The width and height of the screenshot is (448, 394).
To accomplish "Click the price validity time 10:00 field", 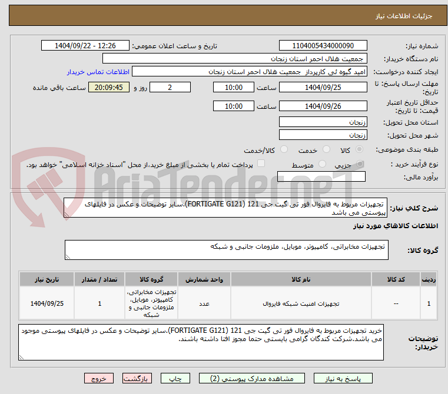I will coord(234,106).
